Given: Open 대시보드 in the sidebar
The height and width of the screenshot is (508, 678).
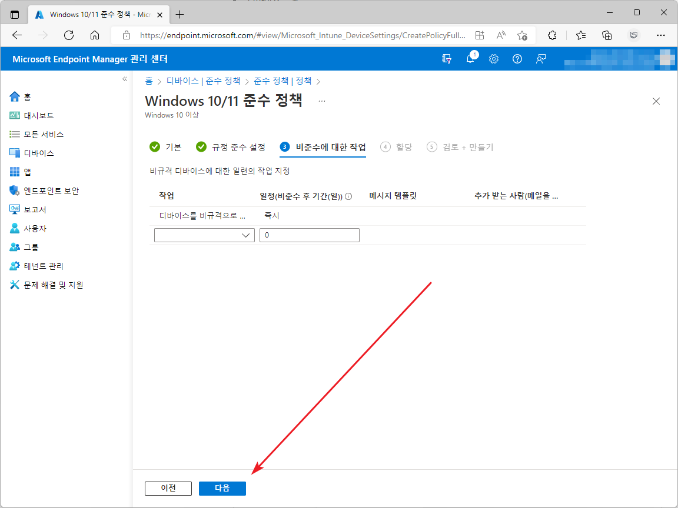Looking at the screenshot, I should click(x=32, y=116).
